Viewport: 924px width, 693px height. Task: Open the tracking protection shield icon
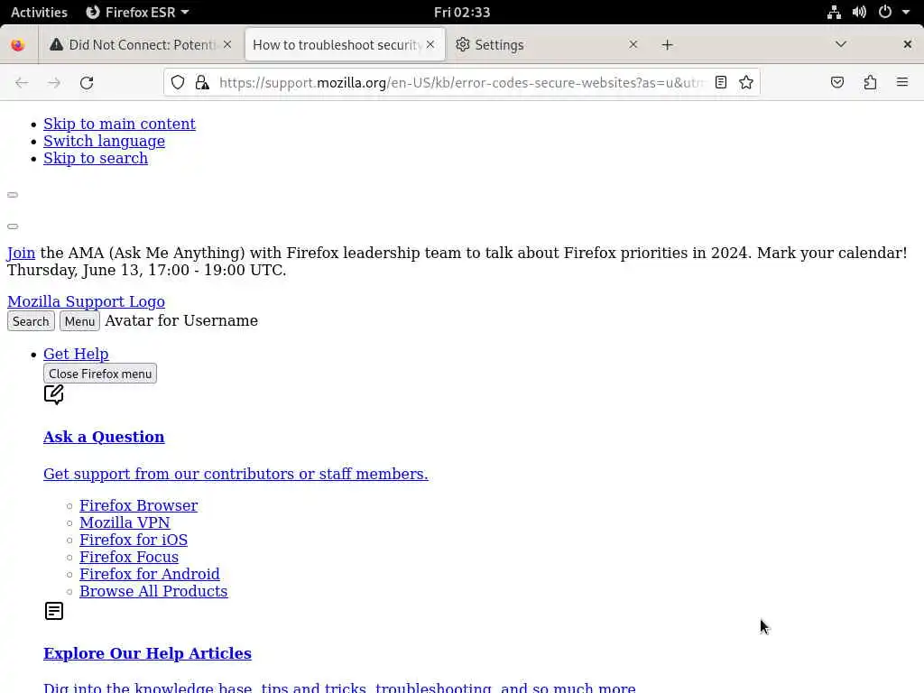(x=178, y=82)
